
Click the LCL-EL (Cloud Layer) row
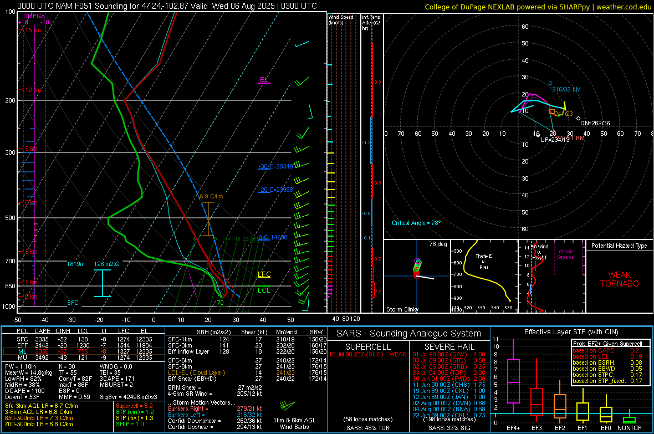[247, 372]
